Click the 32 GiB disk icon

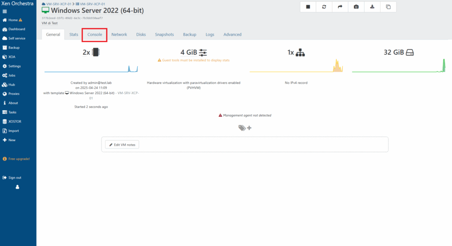410,52
